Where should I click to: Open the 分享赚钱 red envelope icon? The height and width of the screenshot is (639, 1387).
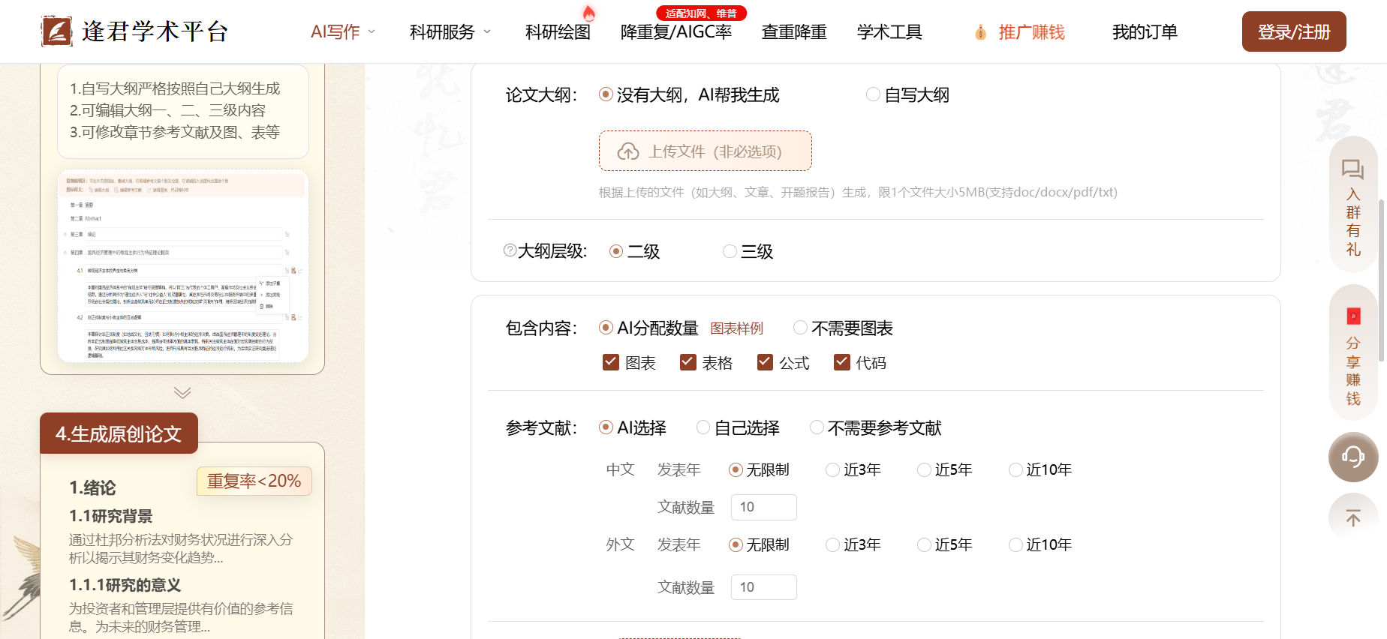point(1353,316)
